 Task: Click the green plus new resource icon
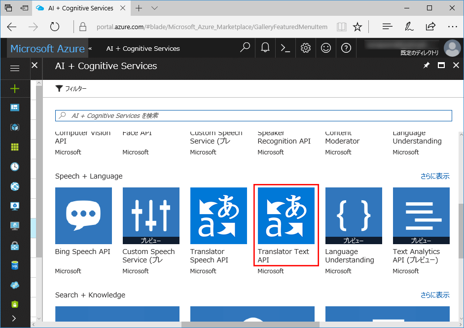coord(15,89)
